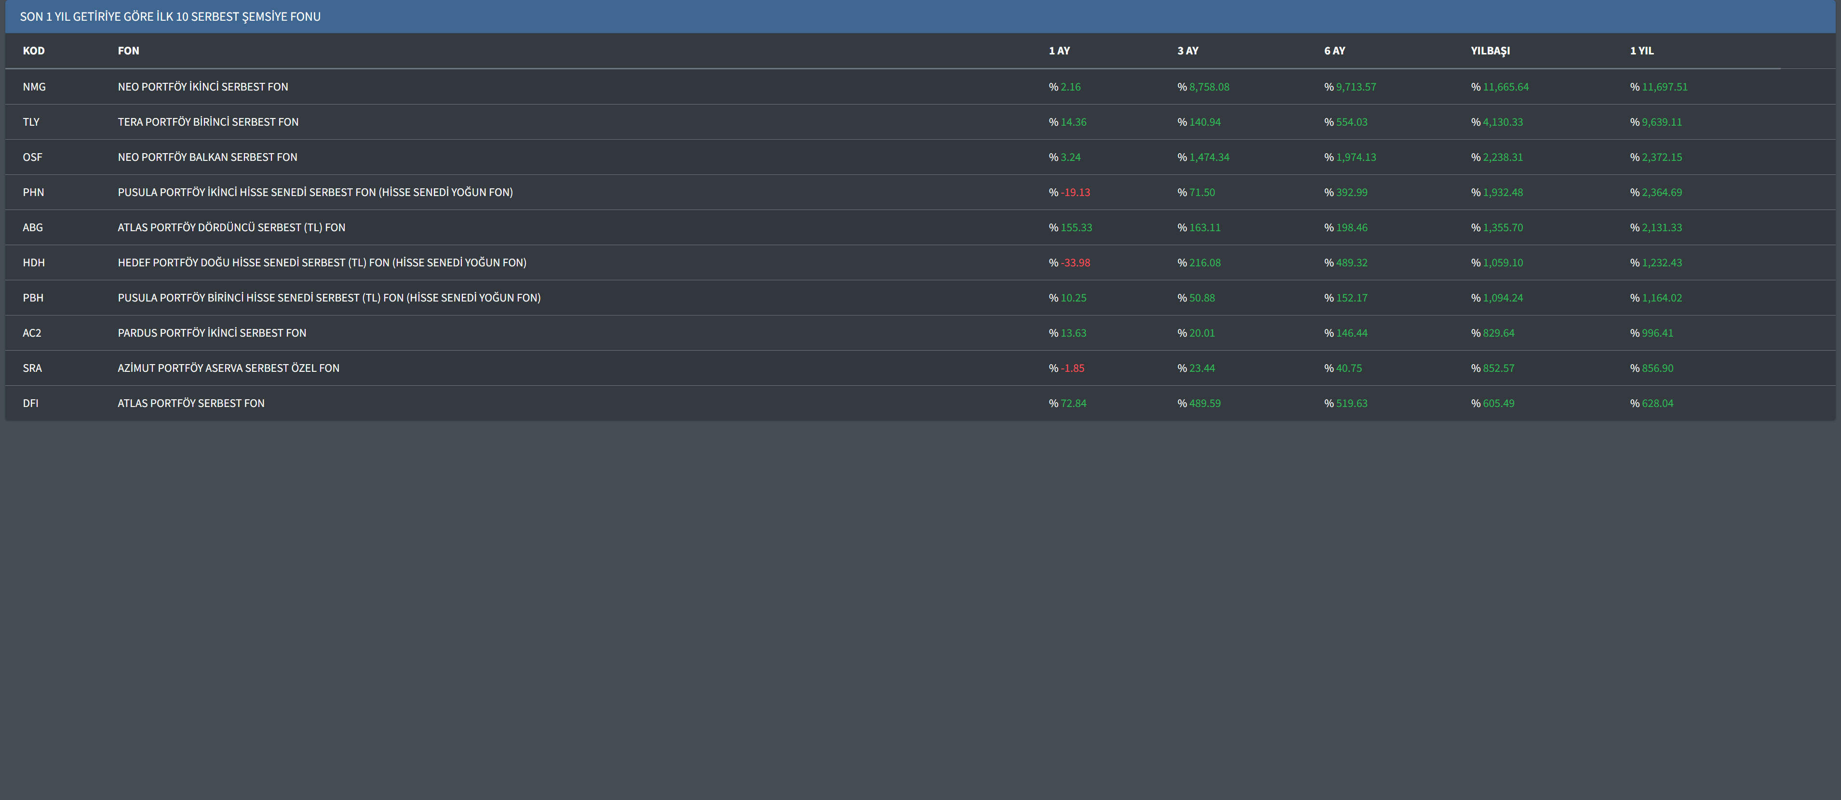Click the 11,697.51 one-year return value
Viewport: 1841px width, 800px height.
click(x=1665, y=87)
